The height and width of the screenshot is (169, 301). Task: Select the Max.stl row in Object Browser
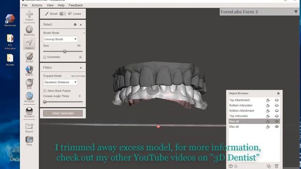coord(254,127)
